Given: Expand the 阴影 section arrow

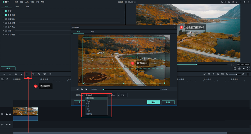Looking at the screenshot, I should (x=3, y=31).
